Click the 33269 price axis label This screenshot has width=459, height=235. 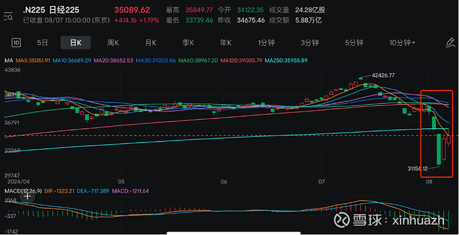click(x=12, y=151)
